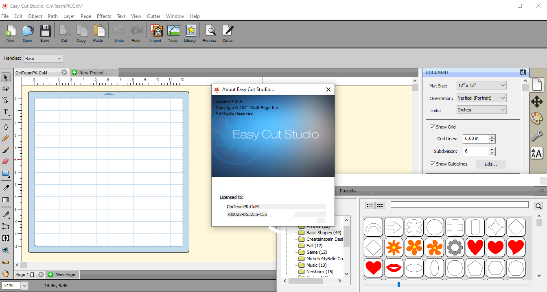The image size is (547, 292).
Task: Select the Pencil freehand tool
Action: 6,138
